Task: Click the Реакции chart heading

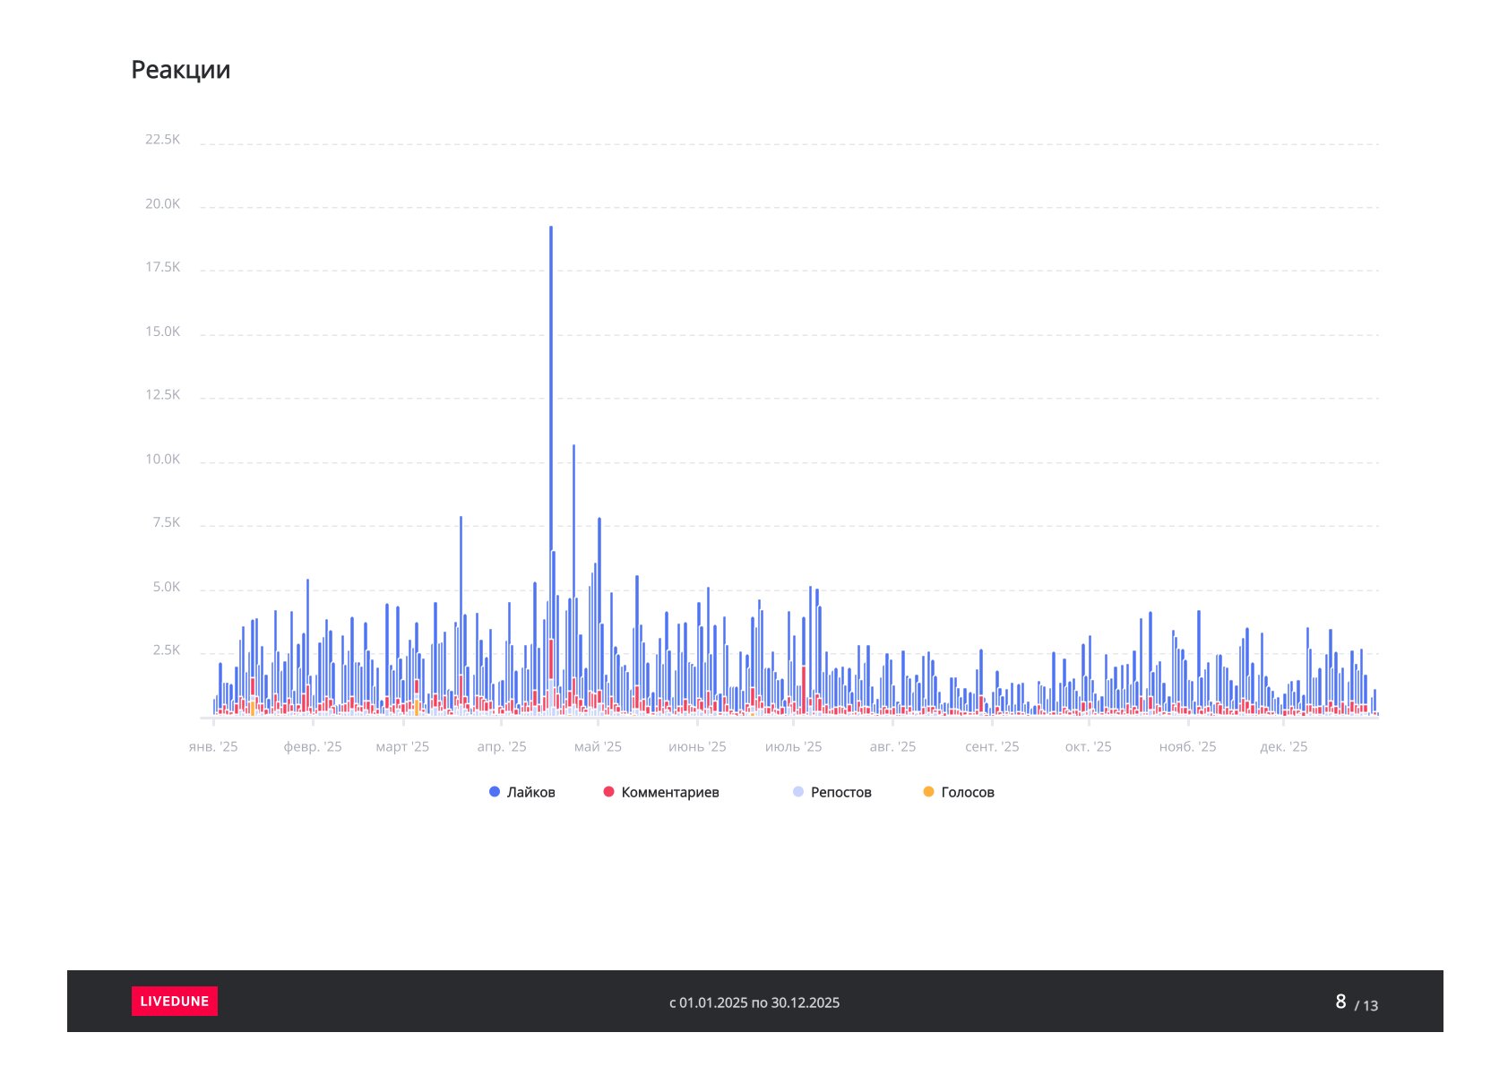Action: (x=181, y=70)
